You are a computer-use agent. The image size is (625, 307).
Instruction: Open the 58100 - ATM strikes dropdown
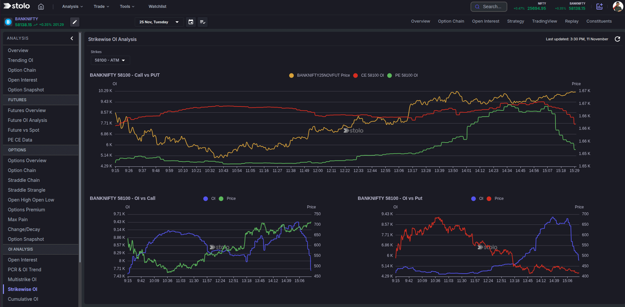pyautogui.click(x=110, y=60)
